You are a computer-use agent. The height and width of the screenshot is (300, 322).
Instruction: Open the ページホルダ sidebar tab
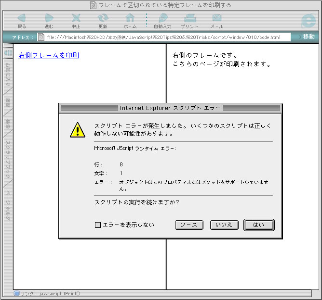pos(8,205)
